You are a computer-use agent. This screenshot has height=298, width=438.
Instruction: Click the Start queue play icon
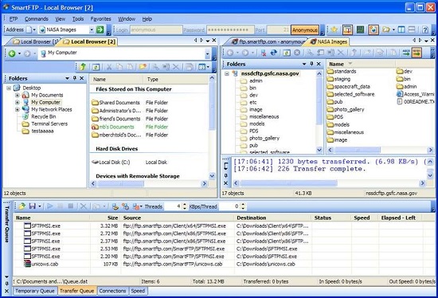tap(50, 206)
